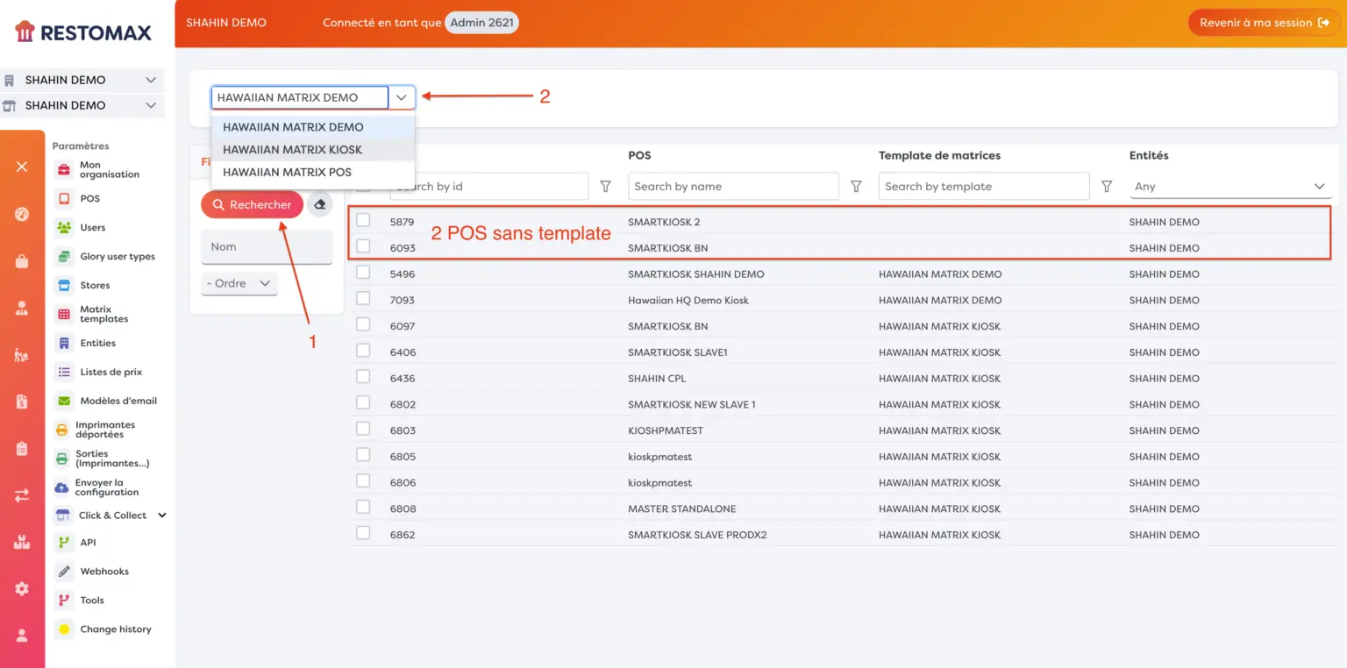Click the filter funnel icon beside Search by template
Image resolution: width=1347 pixels, height=668 pixels.
click(x=1107, y=186)
